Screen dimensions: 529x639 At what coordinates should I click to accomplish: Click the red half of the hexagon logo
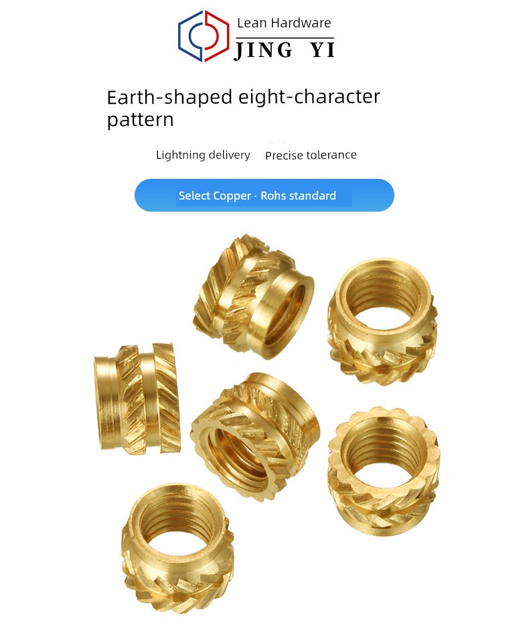[215, 35]
